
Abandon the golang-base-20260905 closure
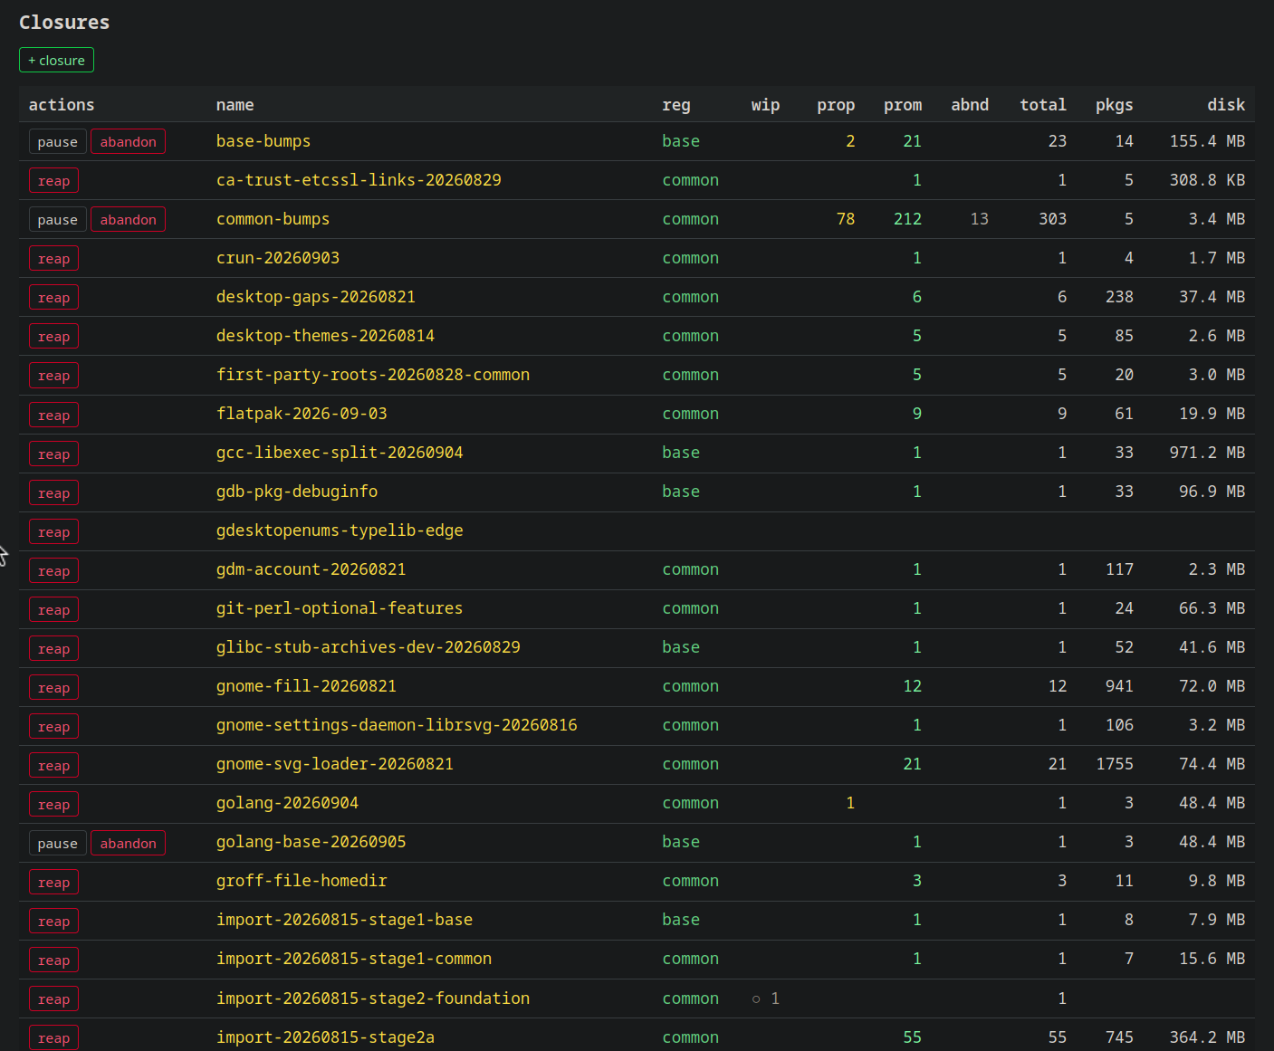(128, 843)
